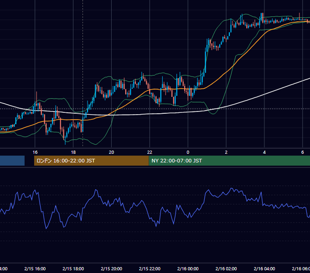Image resolution: width=310 pixels, height=273 pixels.
Task: Click the 2/15 20:00 label on the lower axis
Action: click(x=112, y=268)
